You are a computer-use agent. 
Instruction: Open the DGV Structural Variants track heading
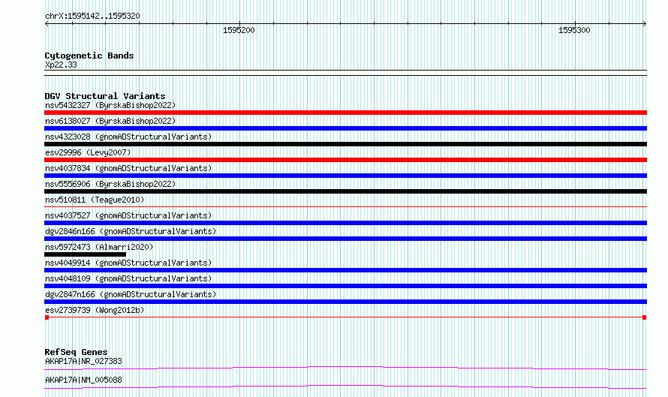pyautogui.click(x=105, y=96)
